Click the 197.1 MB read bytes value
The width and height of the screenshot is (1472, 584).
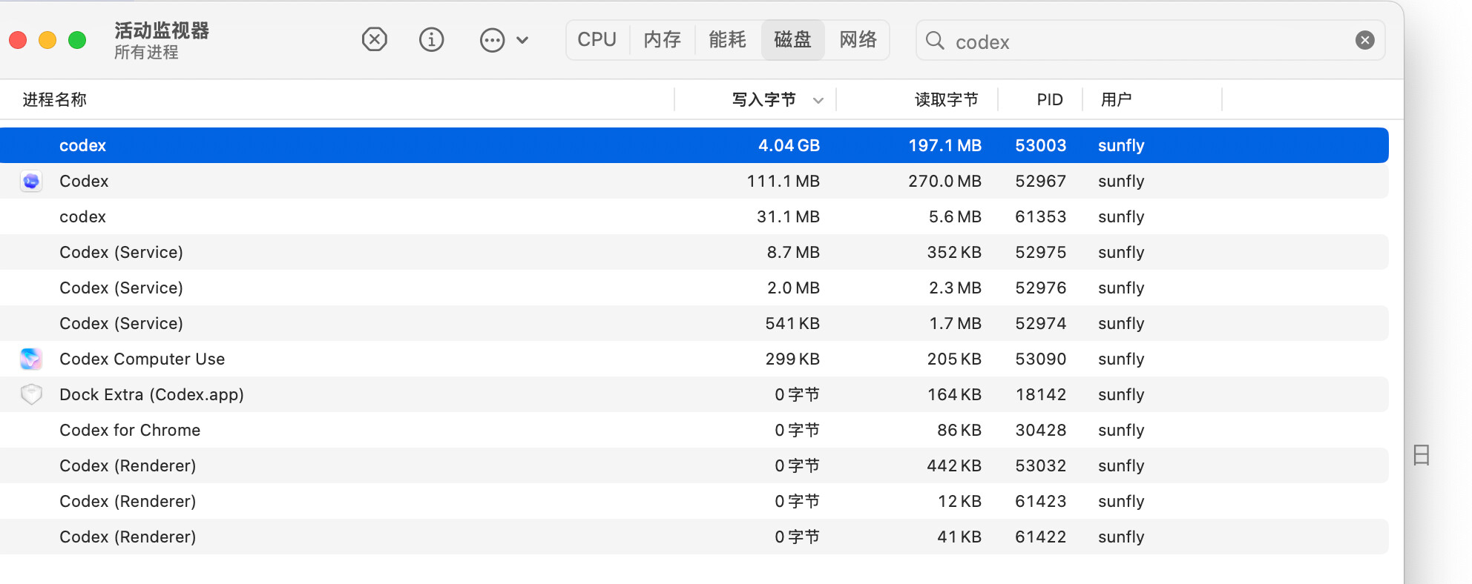pos(944,145)
